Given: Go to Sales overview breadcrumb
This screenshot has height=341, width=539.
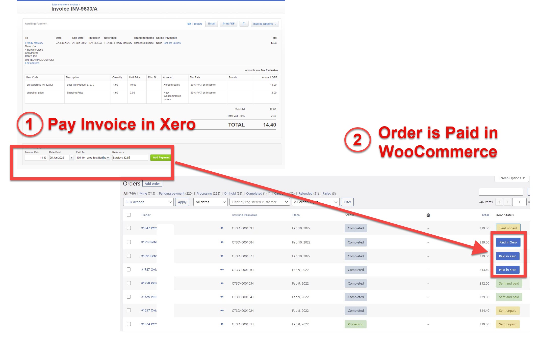Looking at the screenshot, I should click(59, 5).
